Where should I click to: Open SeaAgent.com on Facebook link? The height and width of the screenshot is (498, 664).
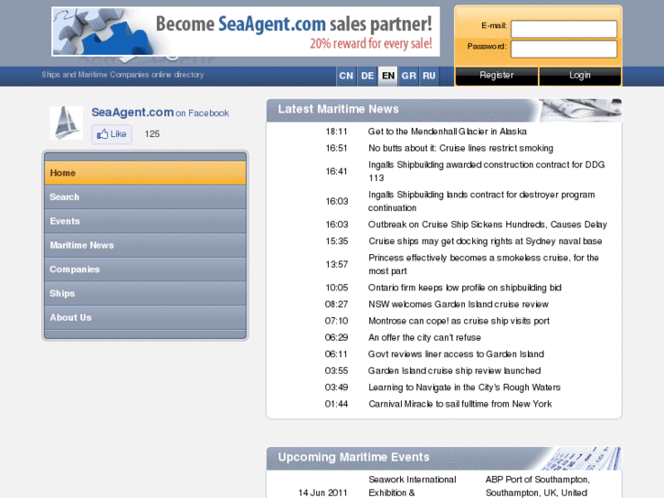point(160,112)
